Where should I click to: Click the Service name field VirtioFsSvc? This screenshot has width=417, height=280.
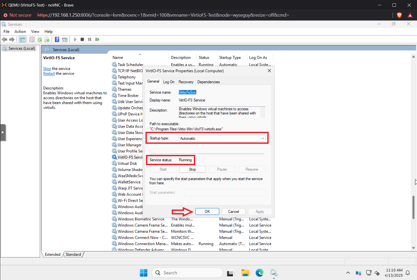(x=187, y=92)
